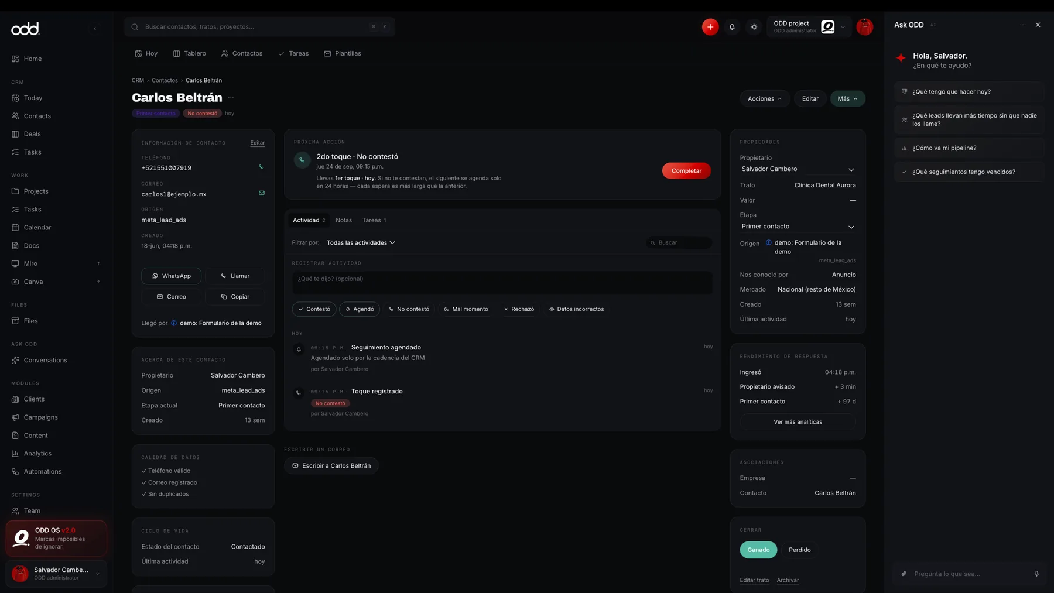This screenshot has width=1054, height=593.
Task: Collapse the left sidebar arrow
Action: point(95,29)
